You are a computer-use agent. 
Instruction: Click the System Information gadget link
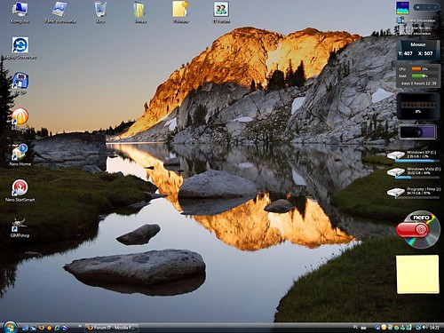(x=420, y=20)
